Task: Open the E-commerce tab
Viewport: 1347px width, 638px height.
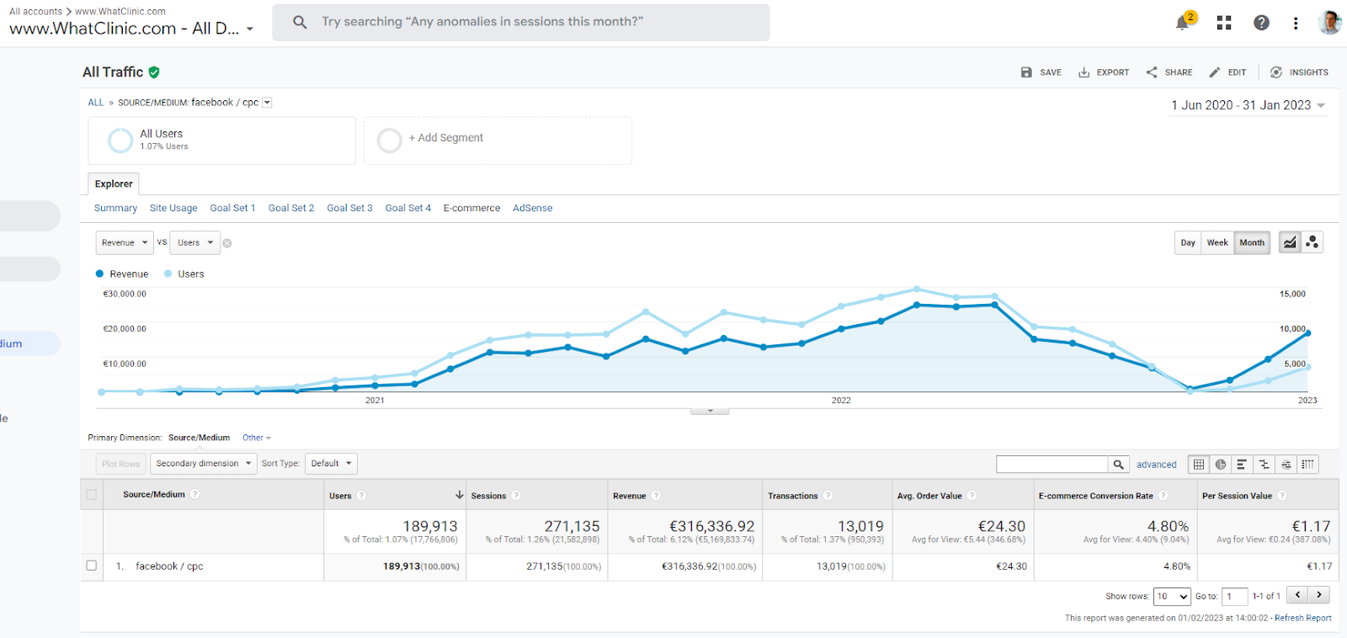Action: pyautogui.click(x=471, y=208)
